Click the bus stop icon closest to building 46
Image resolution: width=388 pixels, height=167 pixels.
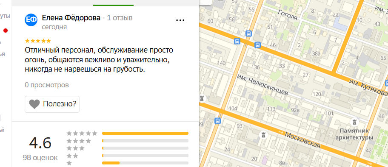257,45
